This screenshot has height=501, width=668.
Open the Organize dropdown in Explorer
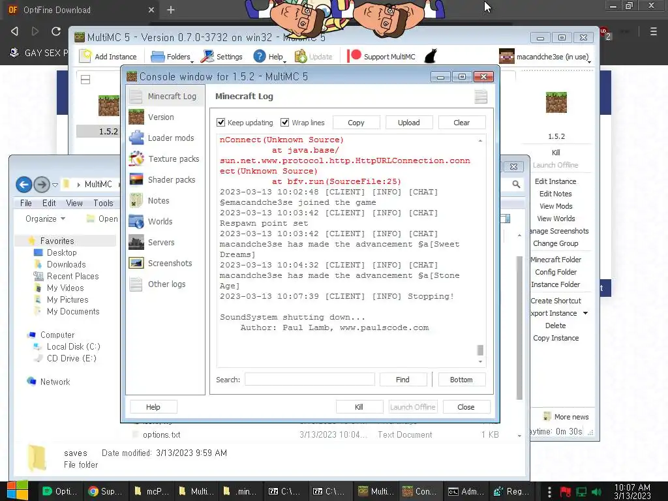click(45, 219)
